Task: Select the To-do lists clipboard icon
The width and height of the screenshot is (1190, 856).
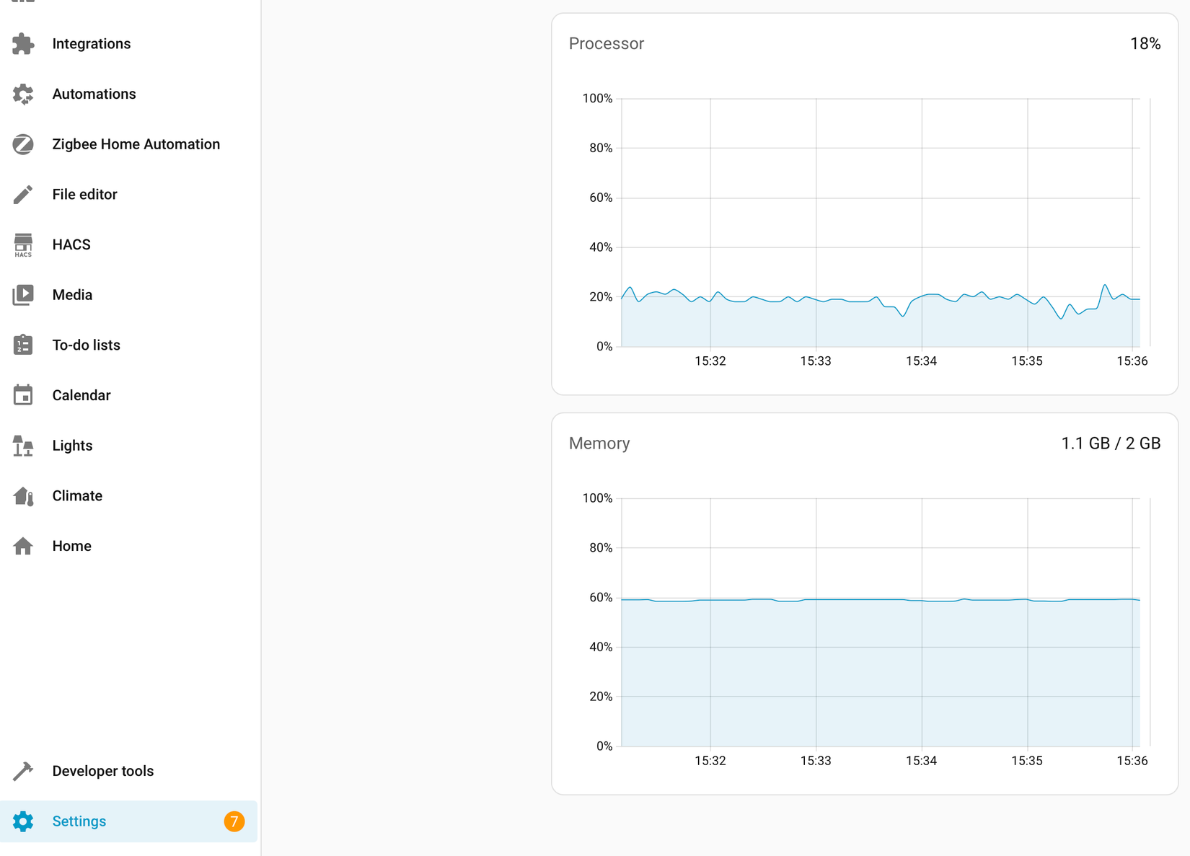Action: (23, 345)
